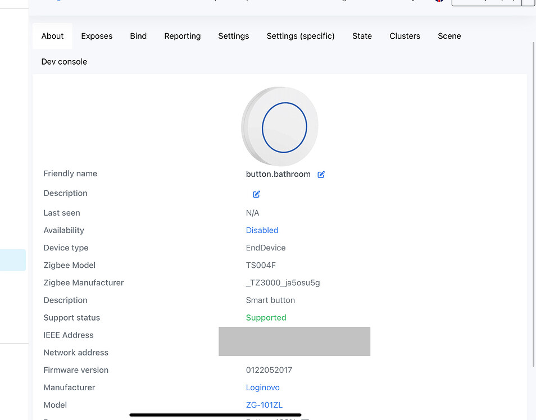The image size is (536, 420).
Task: Switch to the Exposes tab
Action: coord(97,36)
